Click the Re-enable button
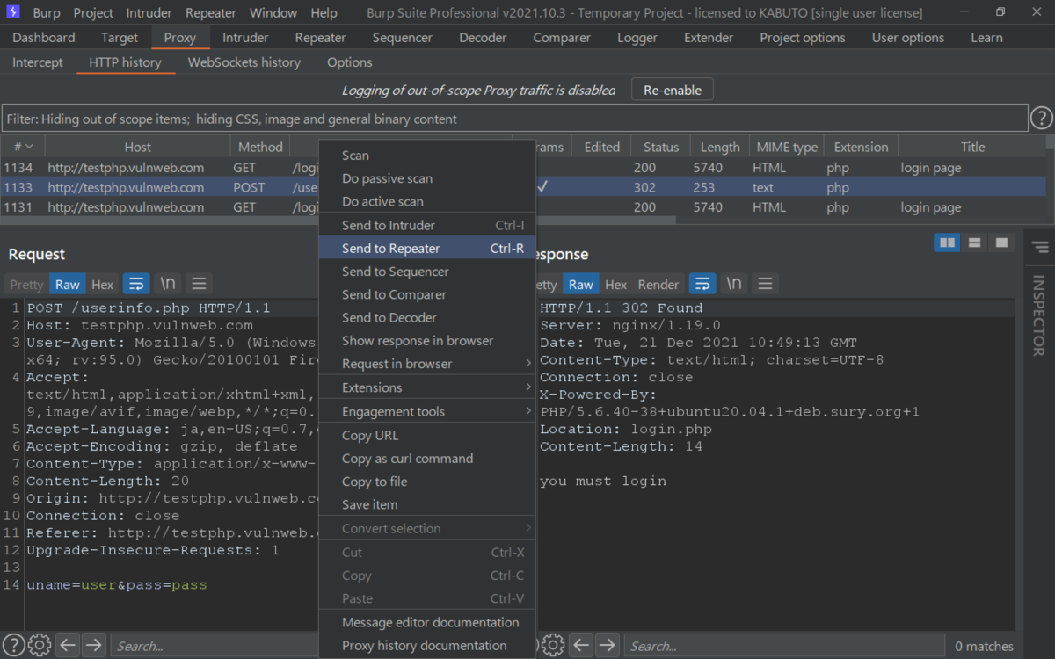Screen dimensions: 1055x659 click(673, 90)
